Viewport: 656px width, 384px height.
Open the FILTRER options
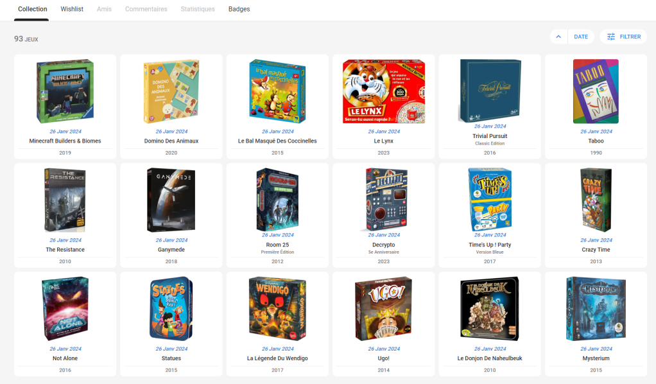623,37
